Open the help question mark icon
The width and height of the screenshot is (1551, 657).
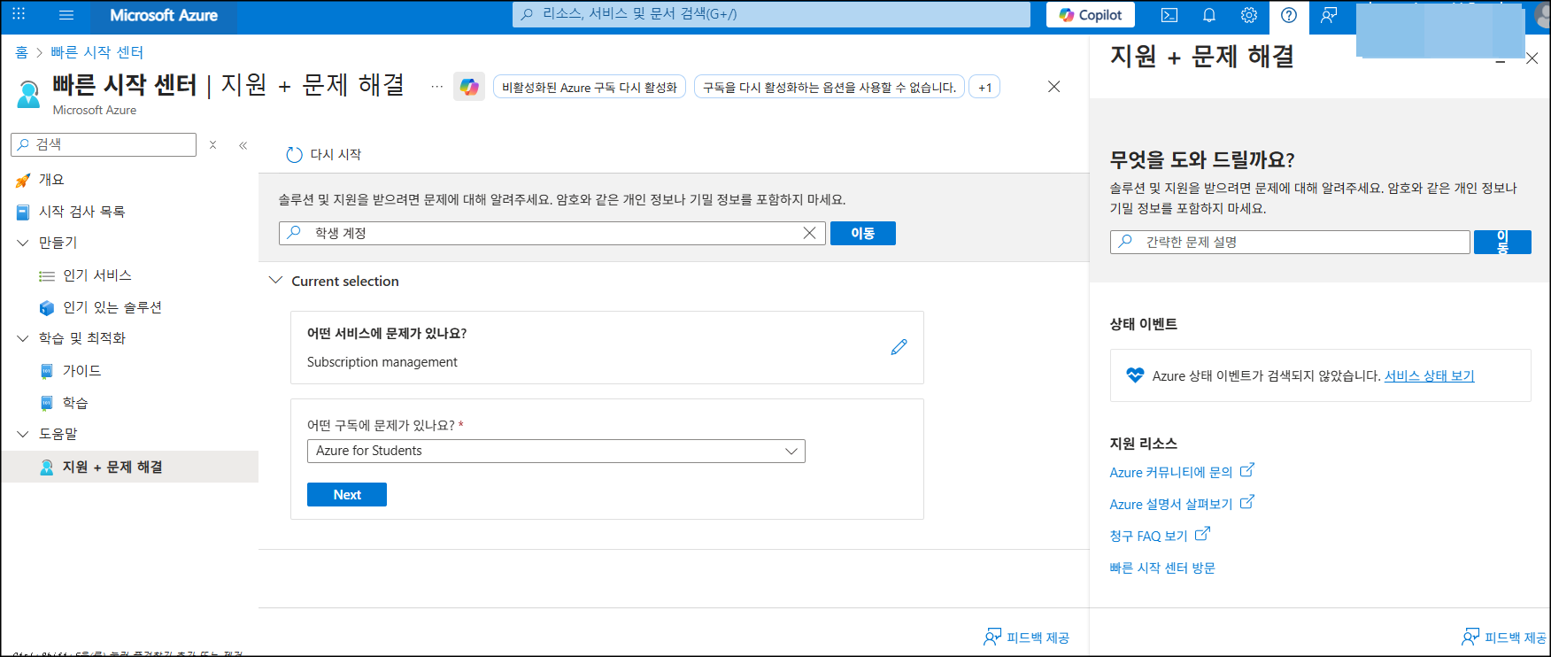click(1289, 15)
